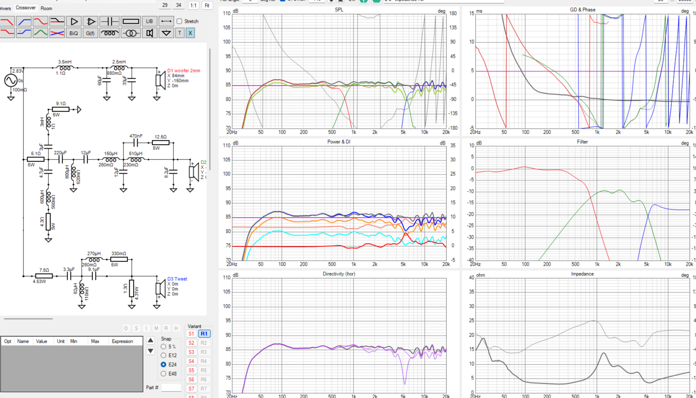
Task: Select variant S5
Action: pyautogui.click(x=191, y=370)
